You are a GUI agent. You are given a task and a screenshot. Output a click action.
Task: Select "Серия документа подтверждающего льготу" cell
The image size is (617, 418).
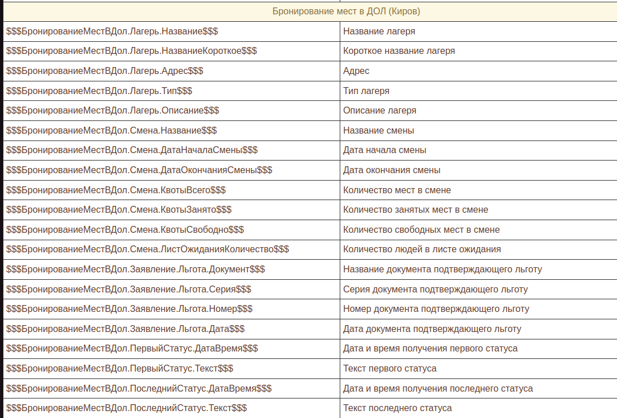(x=435, y=290)
